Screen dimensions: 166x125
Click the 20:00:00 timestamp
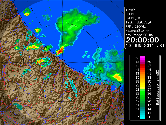[142, 40]
